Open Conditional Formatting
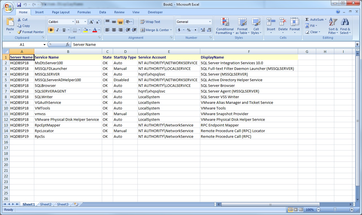Screen dimensions: 362x215 click(x=225, y=26)
